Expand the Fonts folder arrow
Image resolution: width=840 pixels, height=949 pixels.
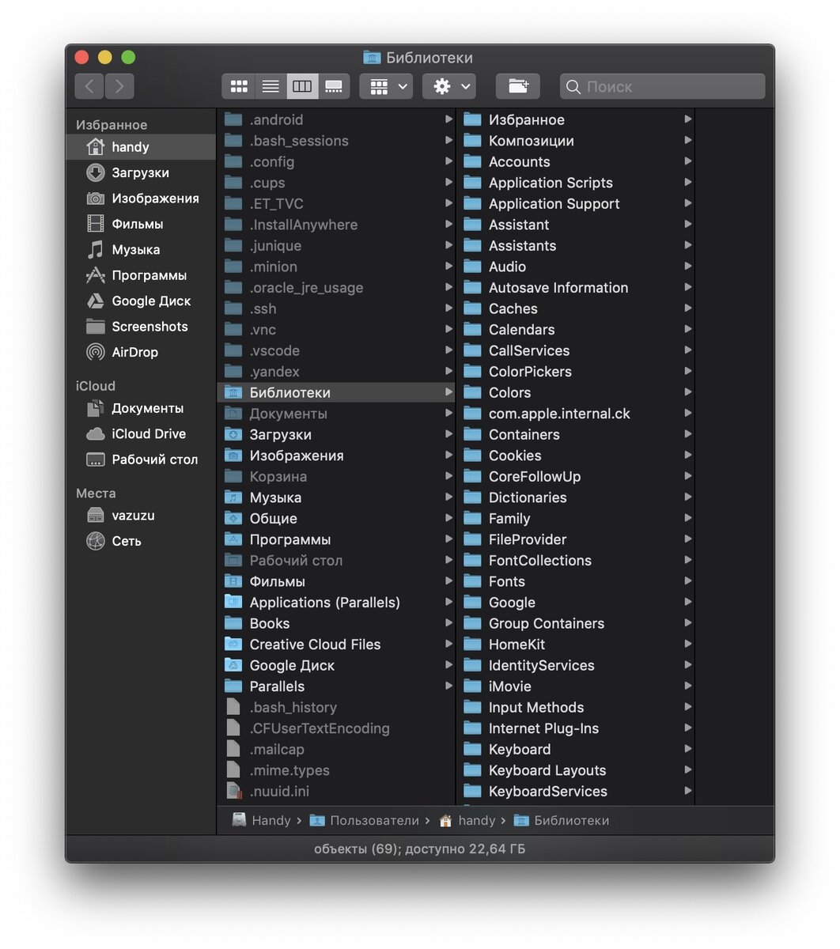pos(687,581)
